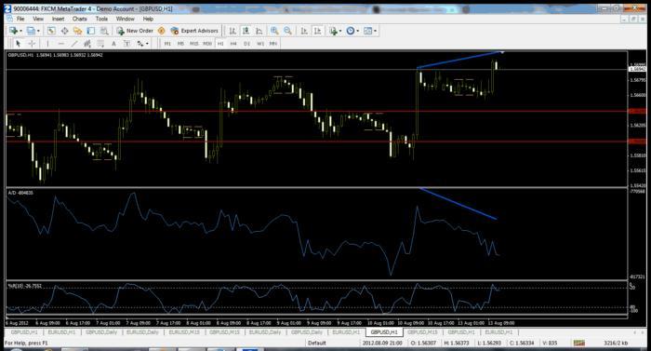Zoom in on the chart
The image size is (651, 351).
274,31
